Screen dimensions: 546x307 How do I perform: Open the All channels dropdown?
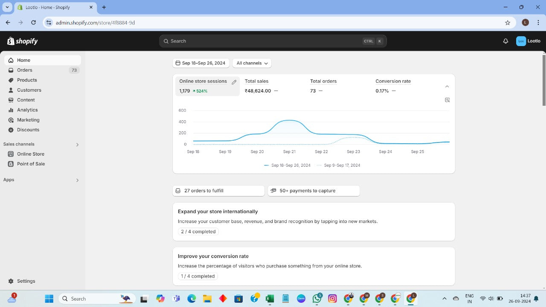pos(252,63)
